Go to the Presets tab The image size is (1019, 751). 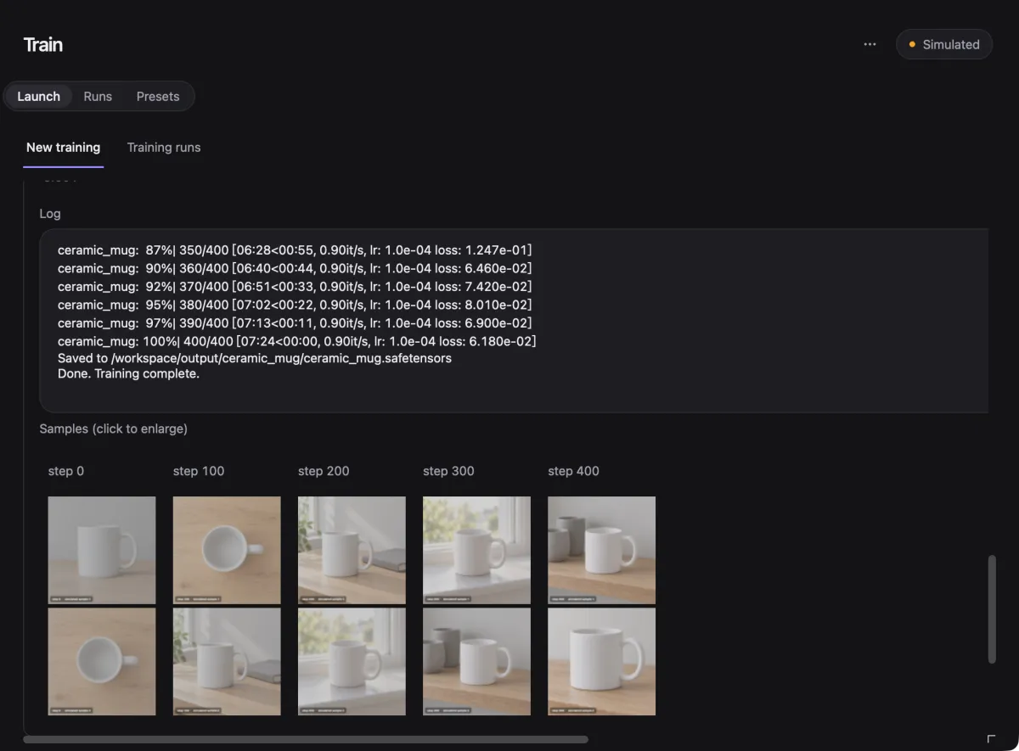(158, 96)
